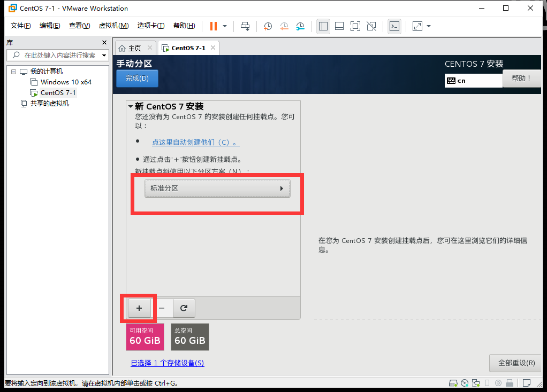Toggle the thumbnail bar view
The image size is (547, 392).
point(339,26)
